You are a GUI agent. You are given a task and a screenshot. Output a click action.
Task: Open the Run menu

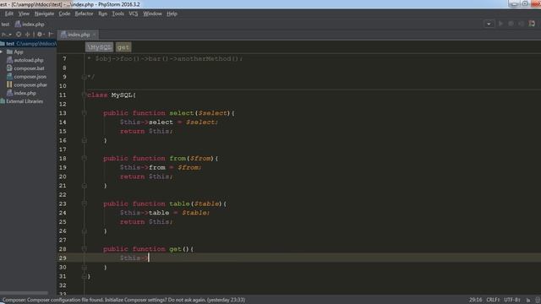[102, 14]
